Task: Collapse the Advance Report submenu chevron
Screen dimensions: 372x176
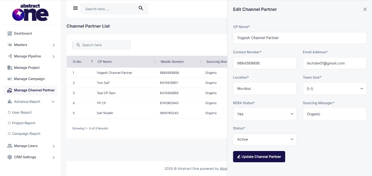Action: pos(53,102)
